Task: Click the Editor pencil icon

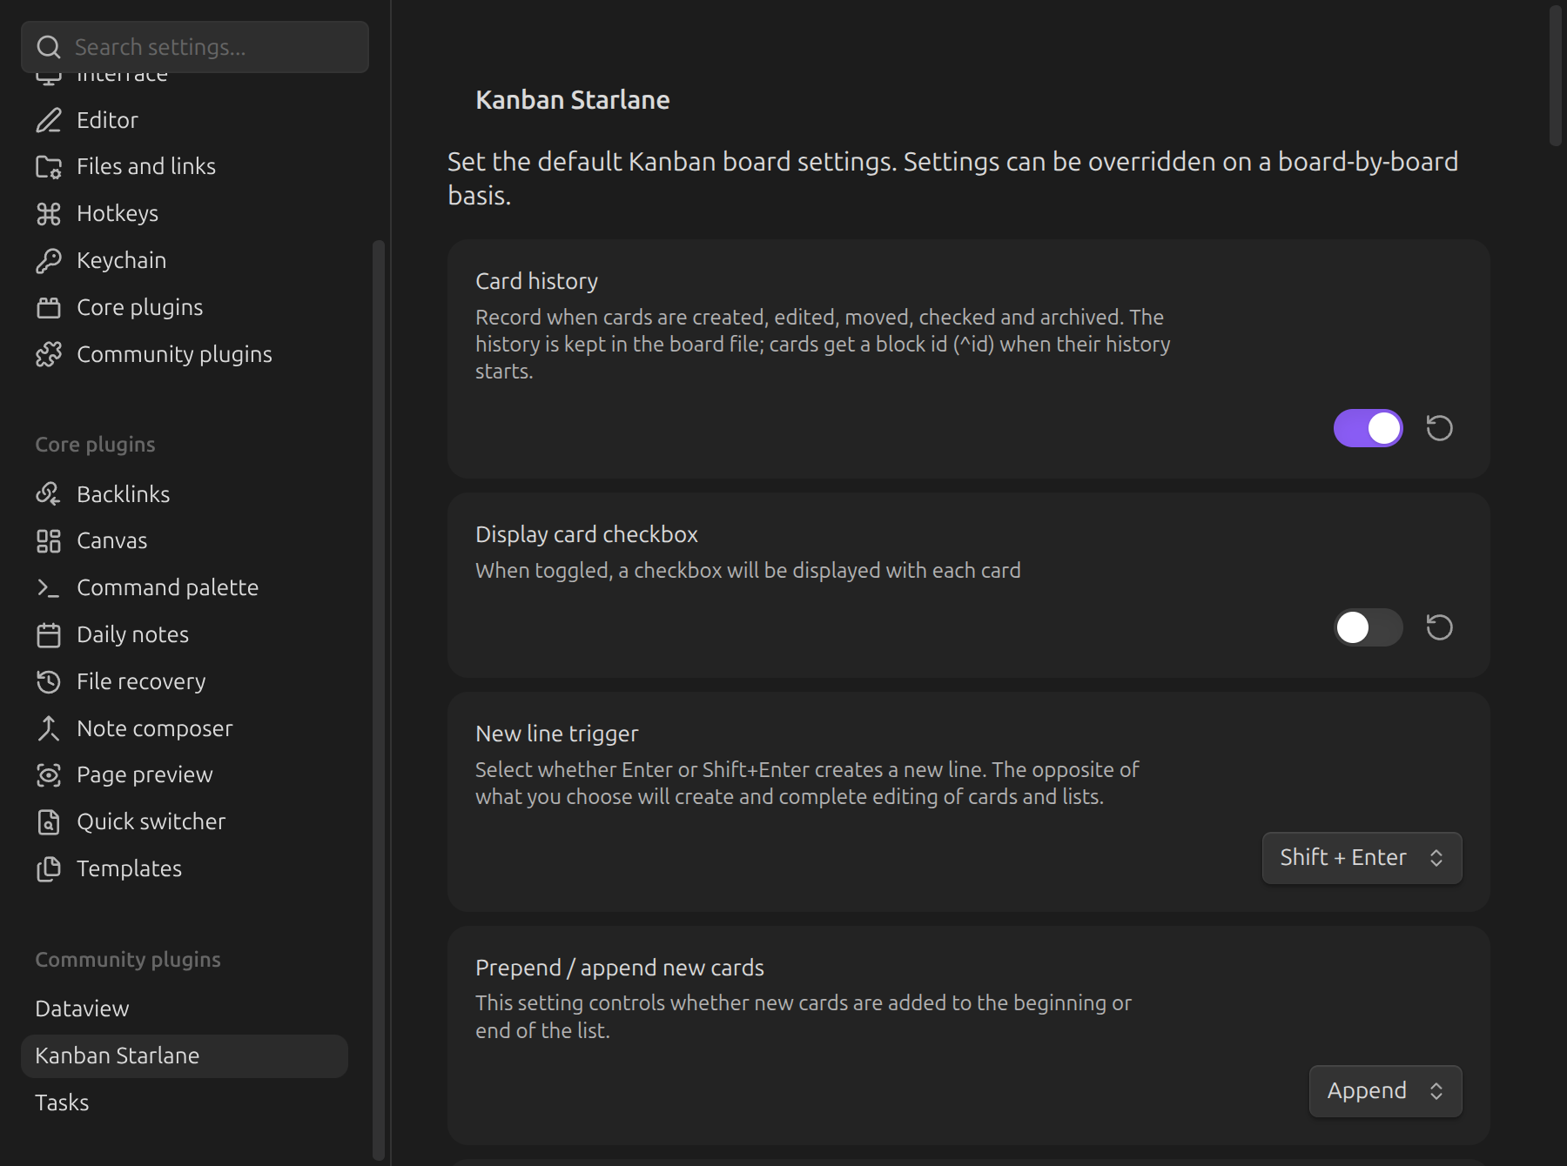Action: point(49,120)
